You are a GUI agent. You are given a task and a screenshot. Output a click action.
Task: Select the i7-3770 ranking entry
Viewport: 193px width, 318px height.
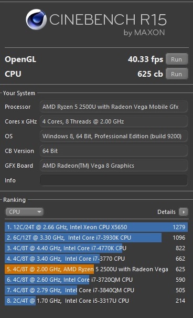[x=97, y=259]
